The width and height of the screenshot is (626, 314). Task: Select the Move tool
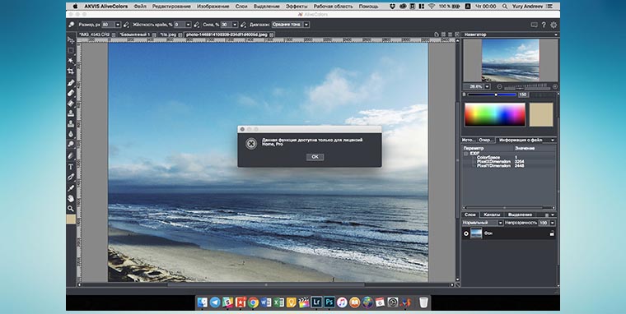point(71,39)
